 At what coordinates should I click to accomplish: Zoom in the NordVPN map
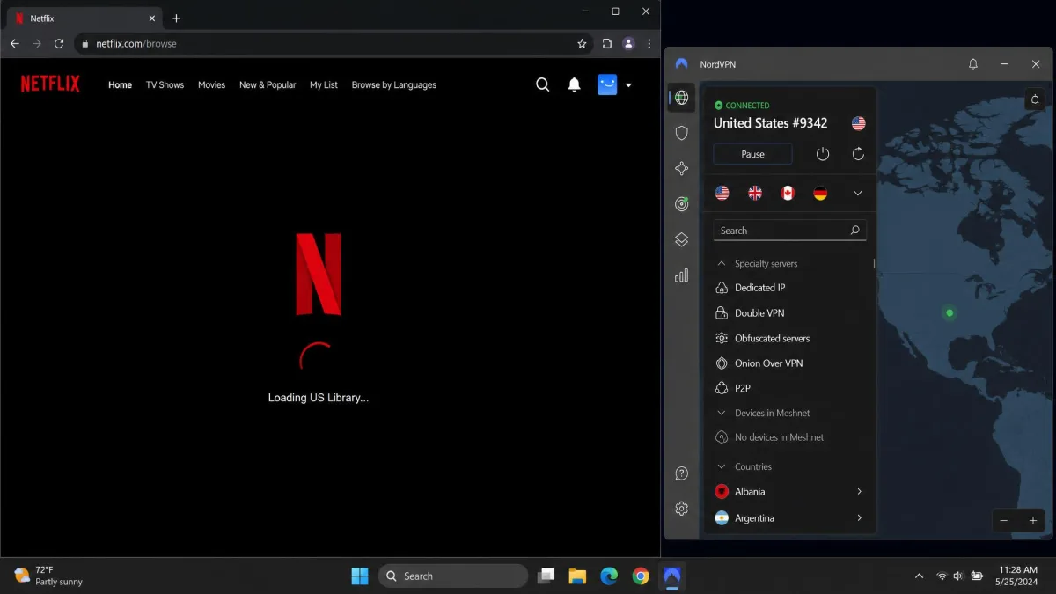pyautogui.click(x=1032, y=521)
